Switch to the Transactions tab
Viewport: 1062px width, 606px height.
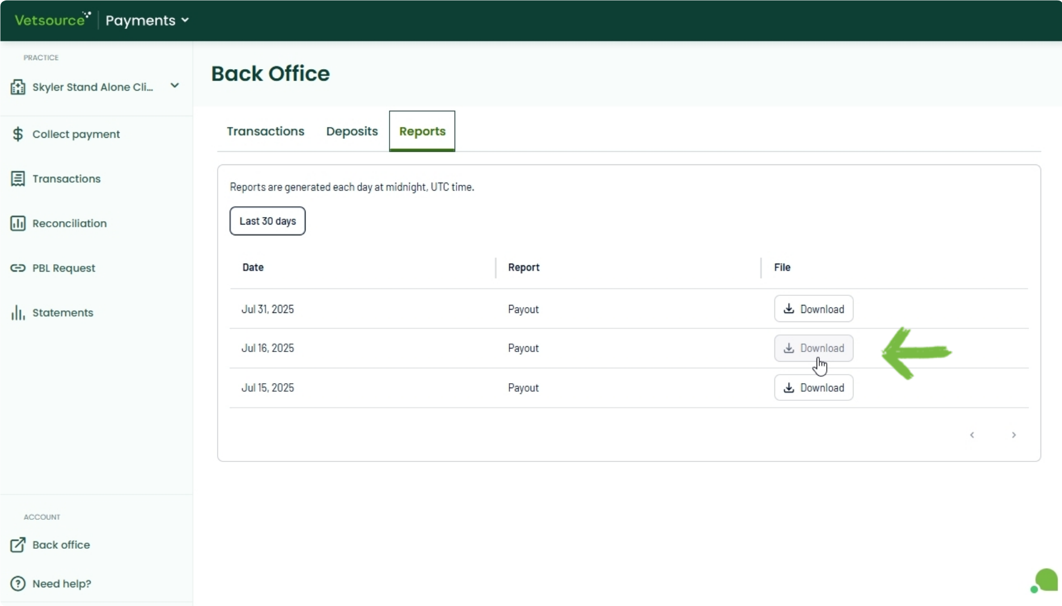[265, 132]
